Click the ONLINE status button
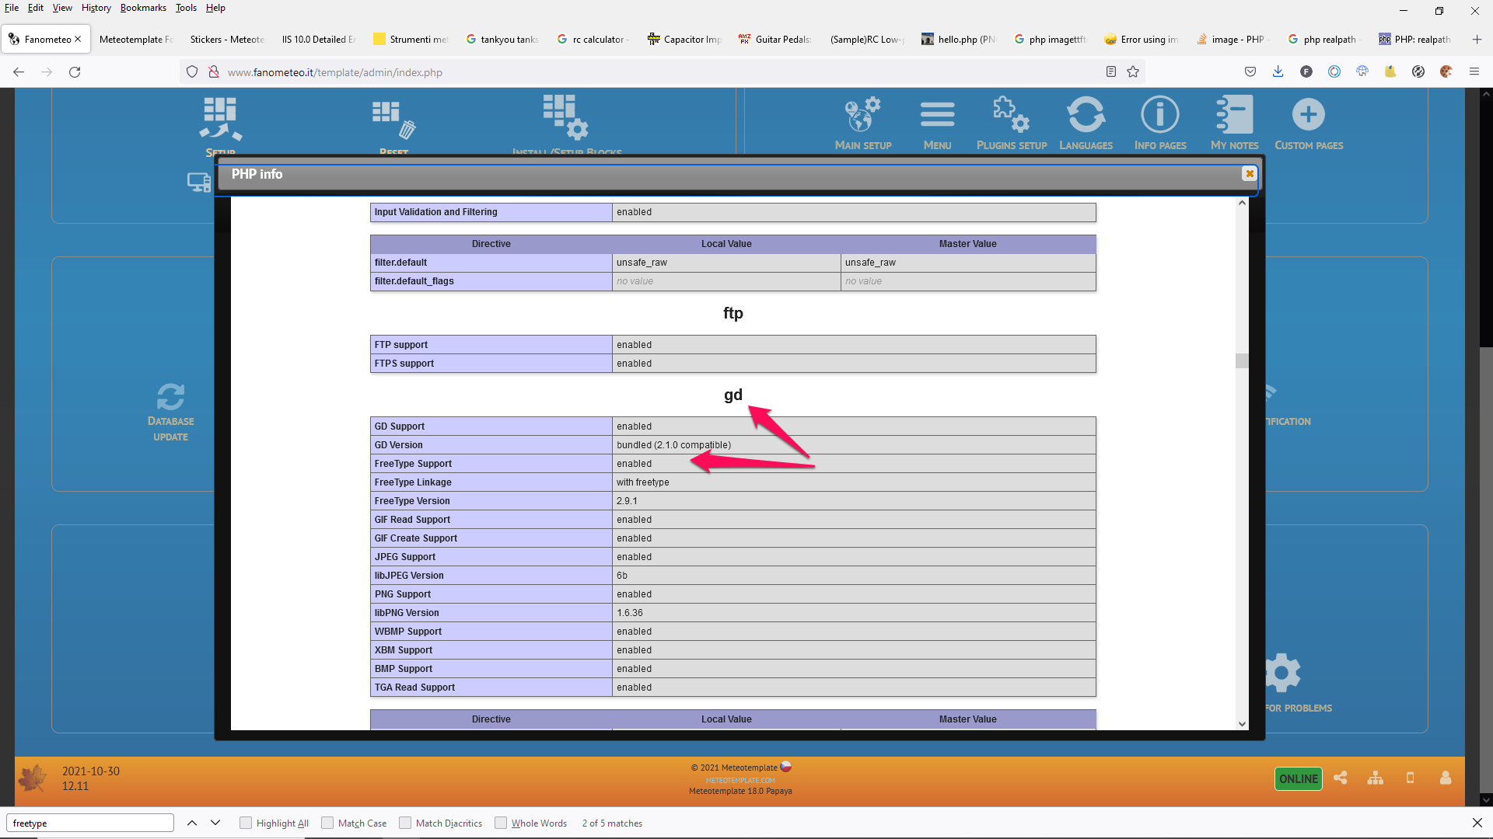This screenshot has height=839, width=1493. pos(1298,778)
